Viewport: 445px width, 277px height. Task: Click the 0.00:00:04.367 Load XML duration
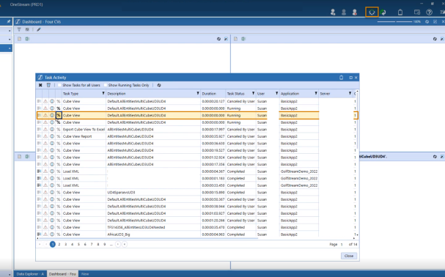point(213,171)
